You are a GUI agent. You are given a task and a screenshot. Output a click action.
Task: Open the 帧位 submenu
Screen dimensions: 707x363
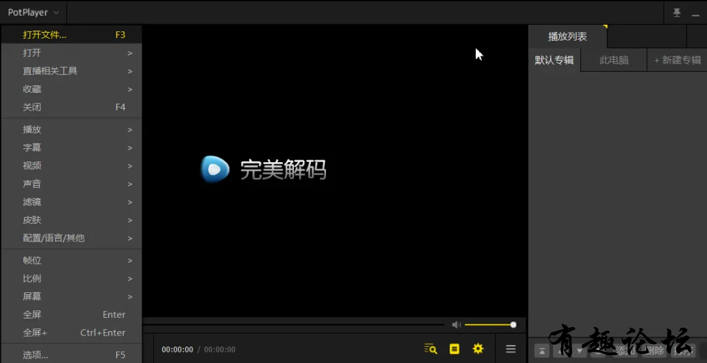click(72, 260)
